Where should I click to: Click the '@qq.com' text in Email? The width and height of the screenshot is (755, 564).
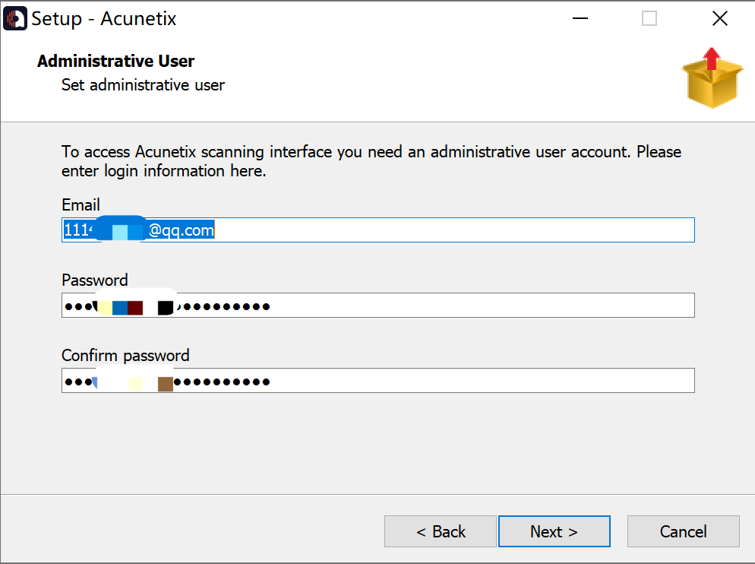coord(181,230)
